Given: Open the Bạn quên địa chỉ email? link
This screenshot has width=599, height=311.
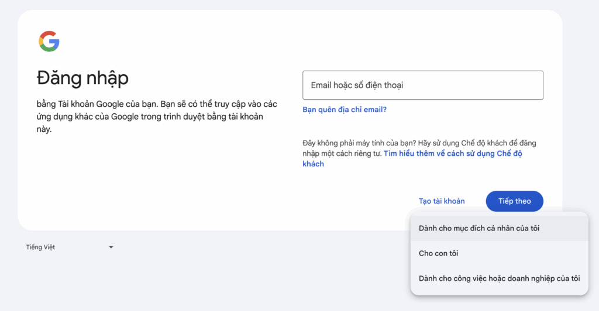Looking at the screenshot, I should [x=344, y=110].
